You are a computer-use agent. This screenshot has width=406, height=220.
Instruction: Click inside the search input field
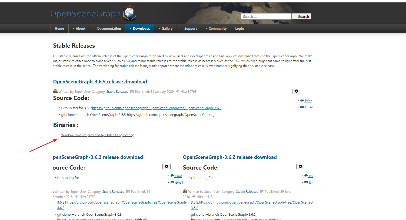click(x=266, y=16)
